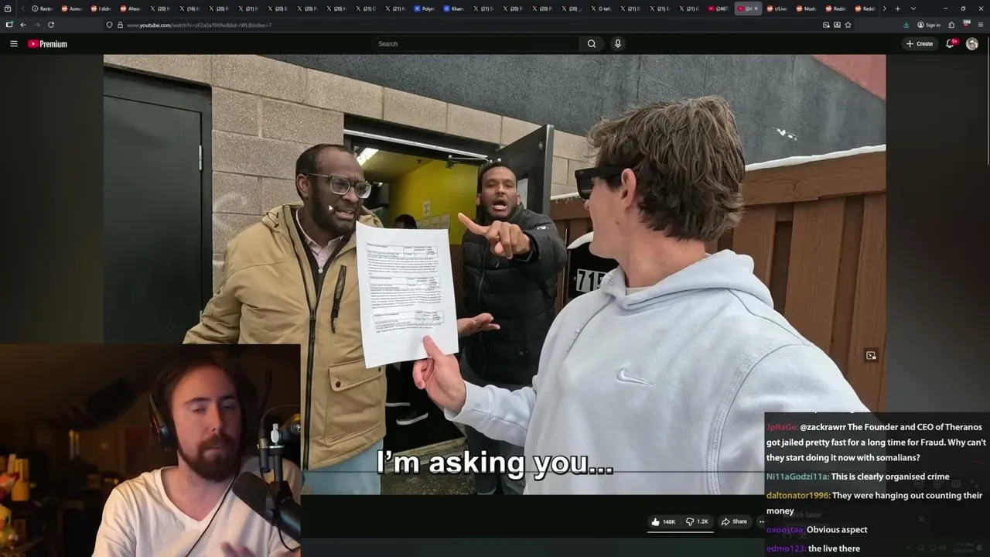The height and width of the screenshot is (557, 990).
Task: Open more actions three-dot menu
Action: 761,521
